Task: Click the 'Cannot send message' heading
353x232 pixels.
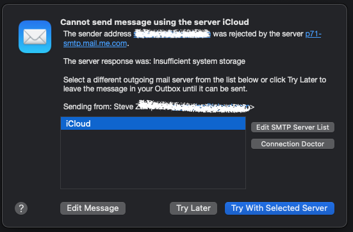Action: (x=154, y=22)
